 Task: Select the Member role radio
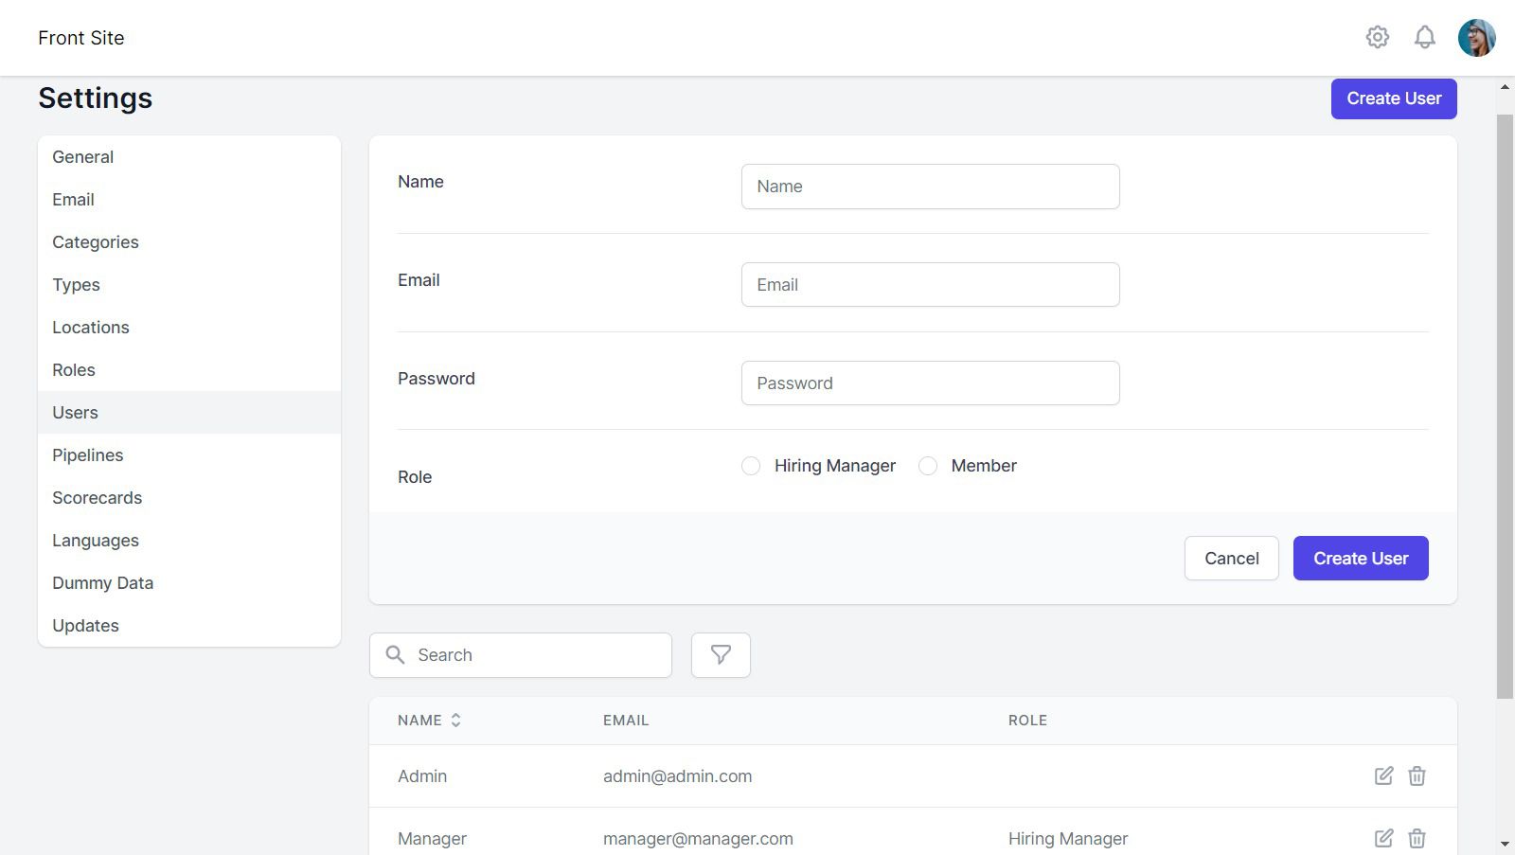(928, 466)
